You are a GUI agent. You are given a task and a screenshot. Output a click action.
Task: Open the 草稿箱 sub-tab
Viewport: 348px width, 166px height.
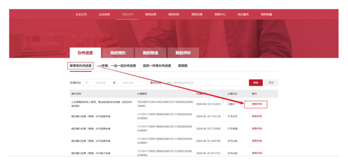[183, 66]
